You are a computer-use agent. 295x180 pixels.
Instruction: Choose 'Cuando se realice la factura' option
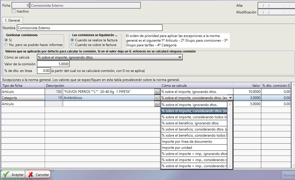[x=72, y=40]
